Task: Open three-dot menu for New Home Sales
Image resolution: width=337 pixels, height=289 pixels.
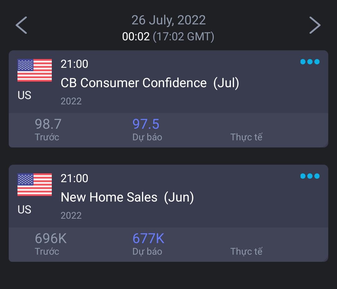Action: point(310,176)
